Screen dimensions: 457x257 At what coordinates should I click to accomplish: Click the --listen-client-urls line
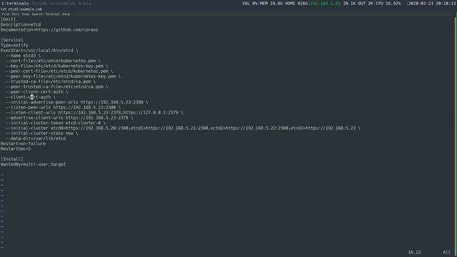click(x=94, y=113)
